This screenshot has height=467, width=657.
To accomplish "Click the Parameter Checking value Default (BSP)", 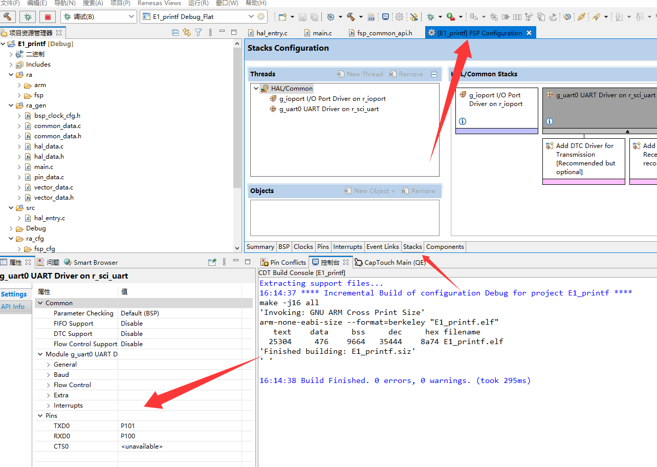I will click(x=140, y=313).
